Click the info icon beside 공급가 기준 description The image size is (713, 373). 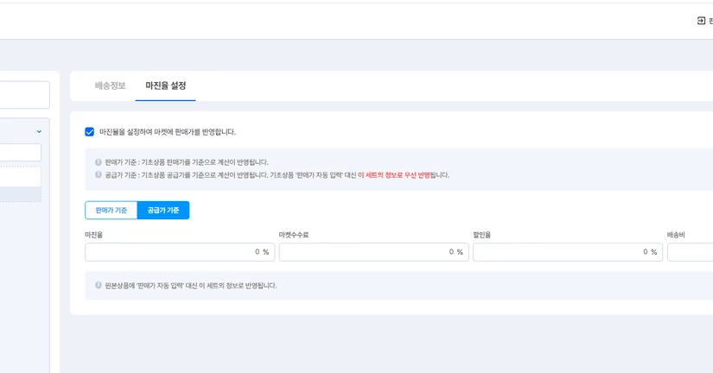tap(99, 175)
